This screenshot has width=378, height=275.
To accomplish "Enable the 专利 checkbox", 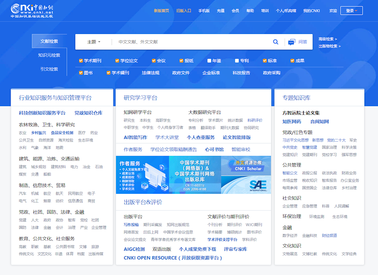I will coord(237,61).
